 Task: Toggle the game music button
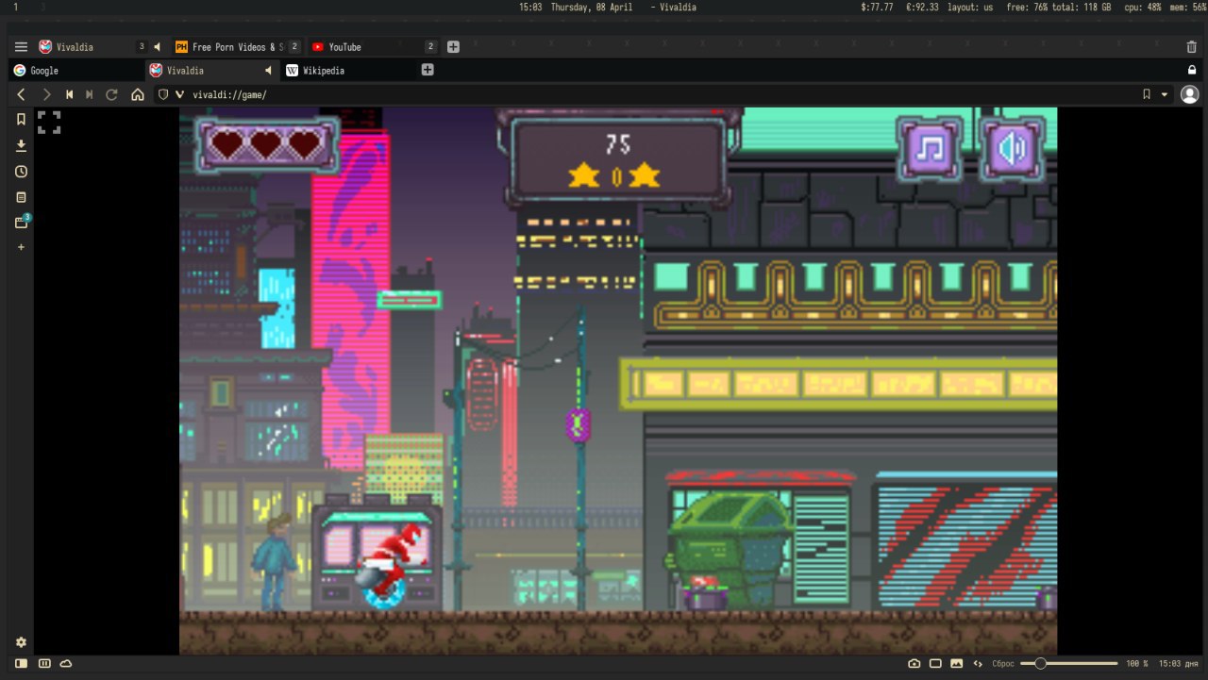click(930, 148)
